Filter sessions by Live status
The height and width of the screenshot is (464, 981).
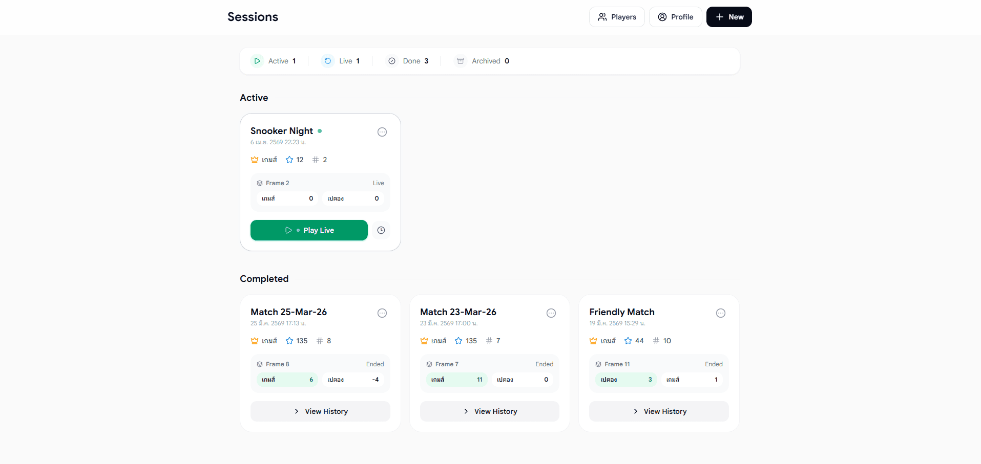point(341,61)
